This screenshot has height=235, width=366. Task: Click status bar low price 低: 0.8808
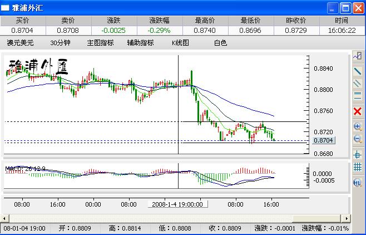point(175,228)
